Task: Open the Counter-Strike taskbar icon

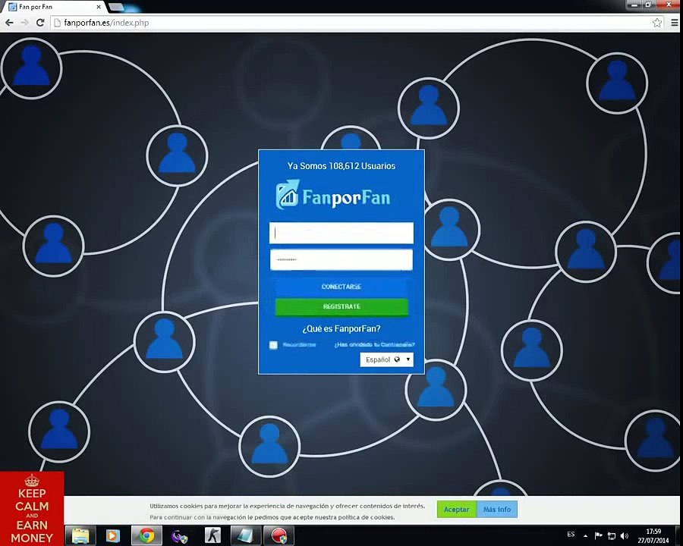Action: click(212, 535)
